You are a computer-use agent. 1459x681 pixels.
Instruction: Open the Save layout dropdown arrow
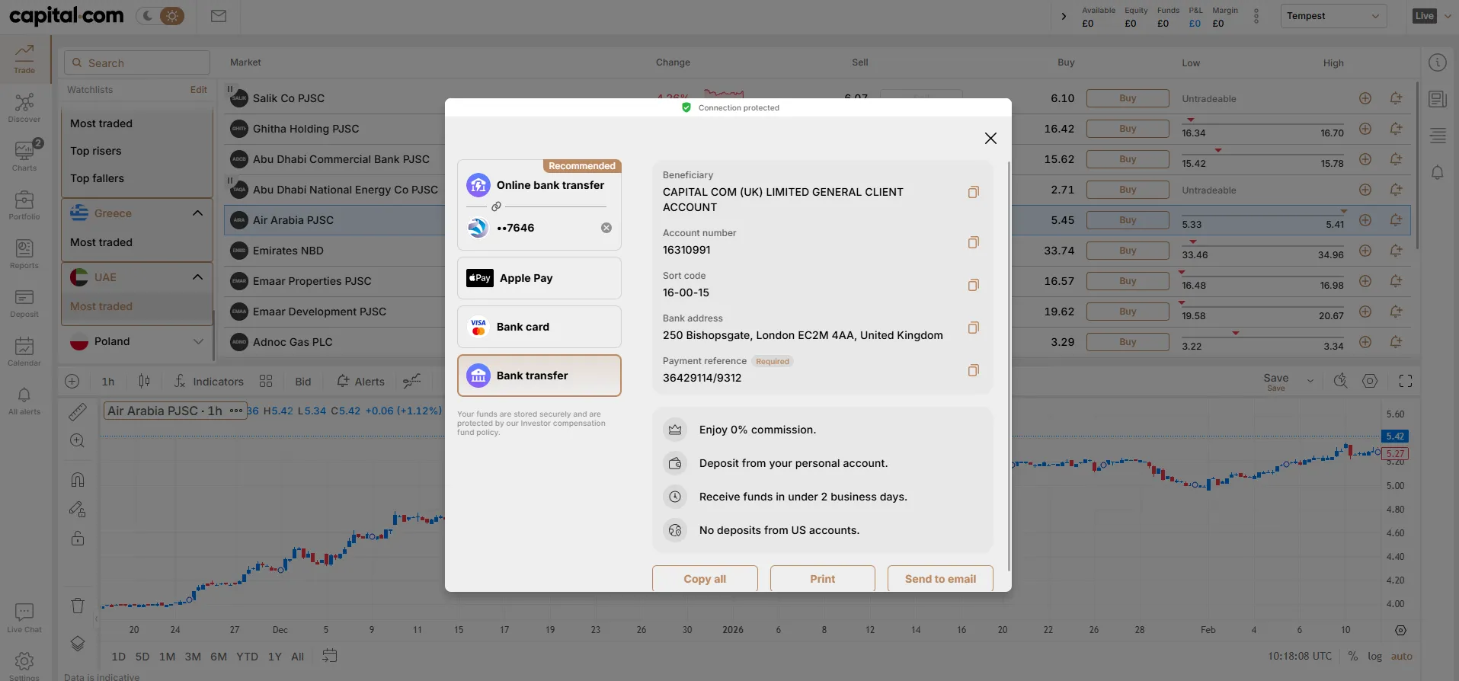pyautogui.click(x=1310, y=381)
